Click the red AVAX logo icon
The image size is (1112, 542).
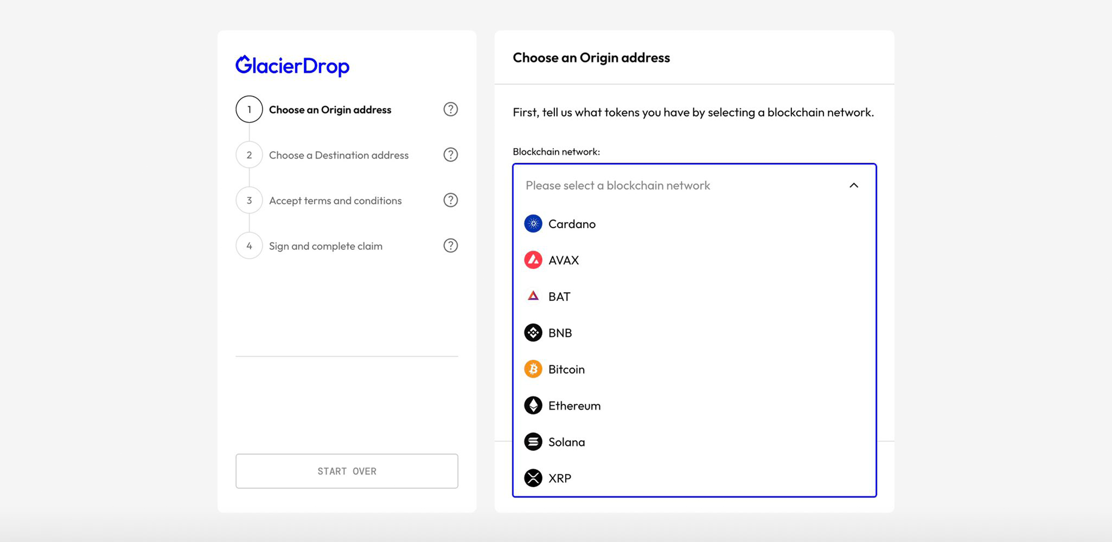(x=533, y=260)
